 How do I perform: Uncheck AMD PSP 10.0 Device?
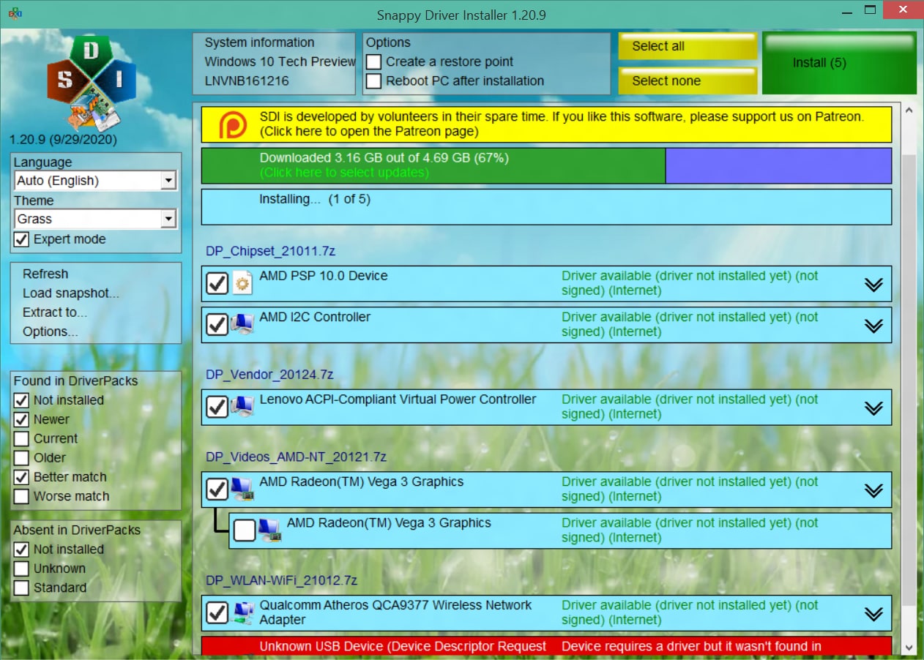pos(217,283)
